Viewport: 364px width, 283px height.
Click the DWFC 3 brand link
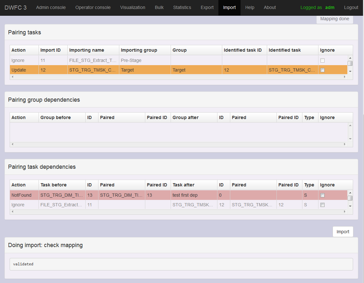coord(15,7)
